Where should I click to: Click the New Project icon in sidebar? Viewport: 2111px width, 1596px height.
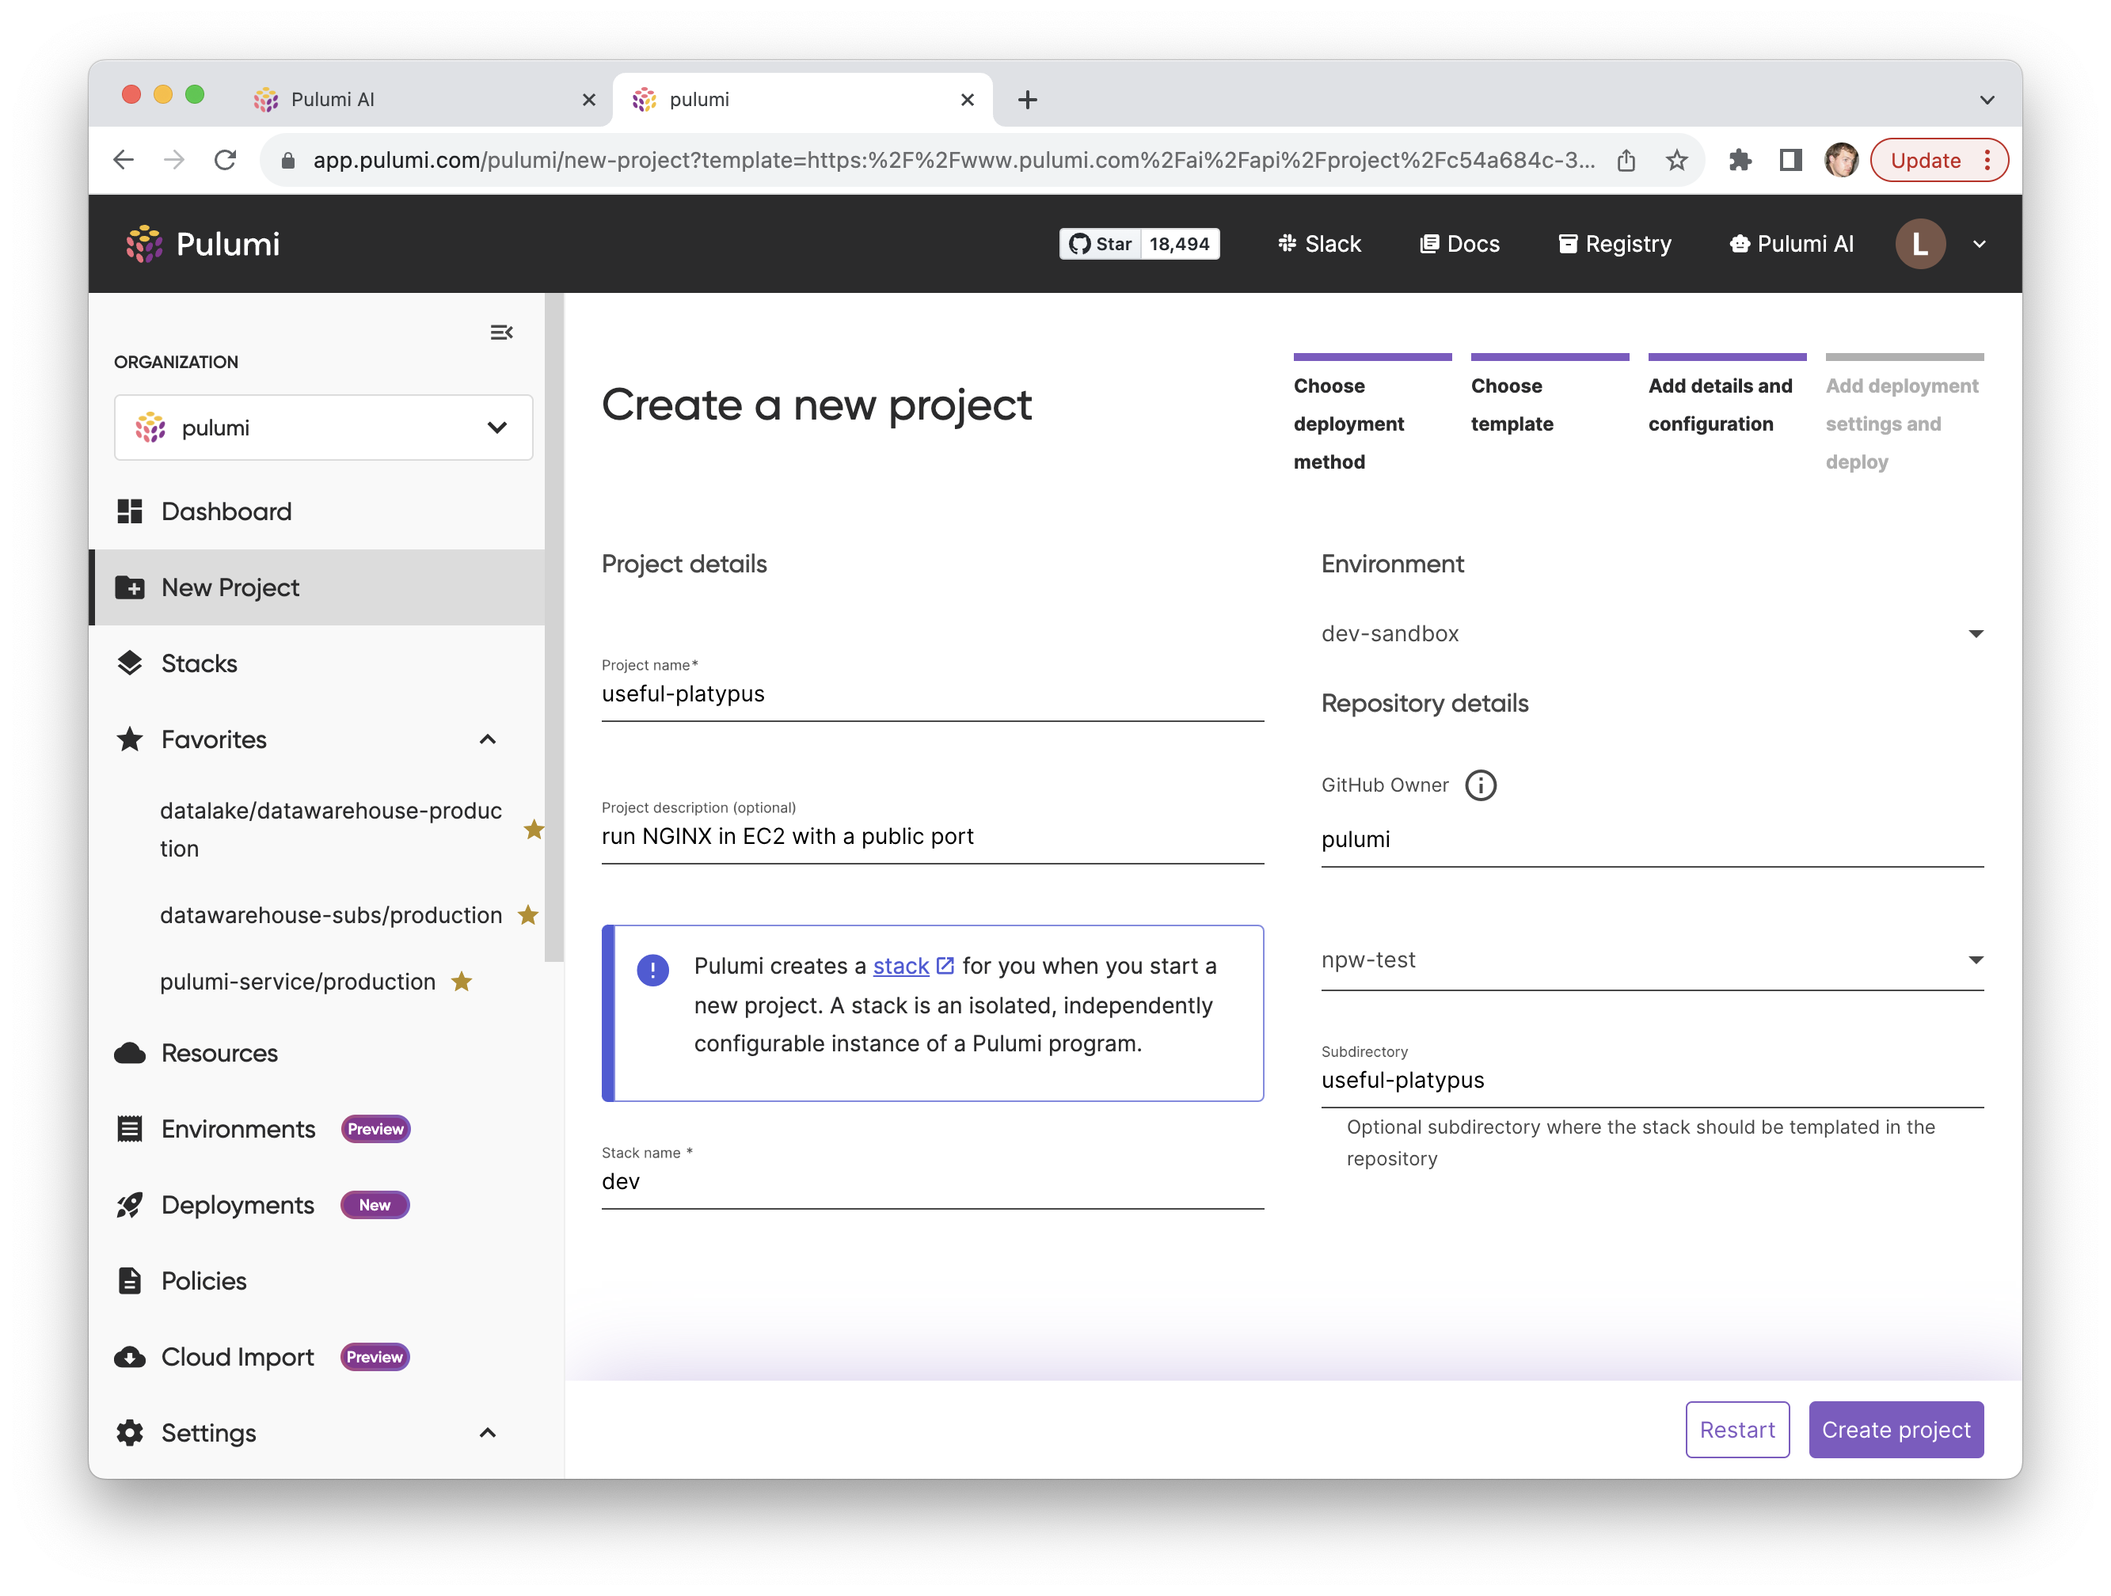pos(131,587)
